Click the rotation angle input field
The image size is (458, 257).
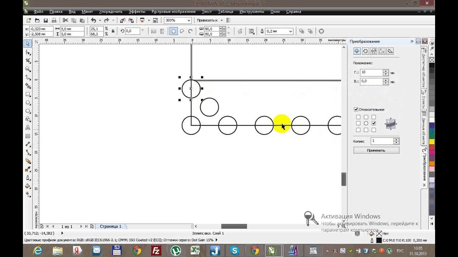pyautogui.click(x=133, y=31)
